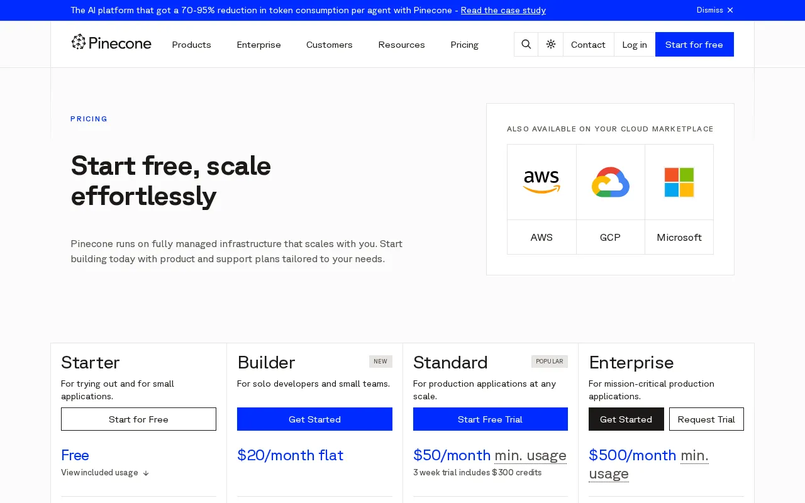Toggle the light/dark theme sun icon
This screenshot has width=805, height=503.
click(x=551, y=45)
